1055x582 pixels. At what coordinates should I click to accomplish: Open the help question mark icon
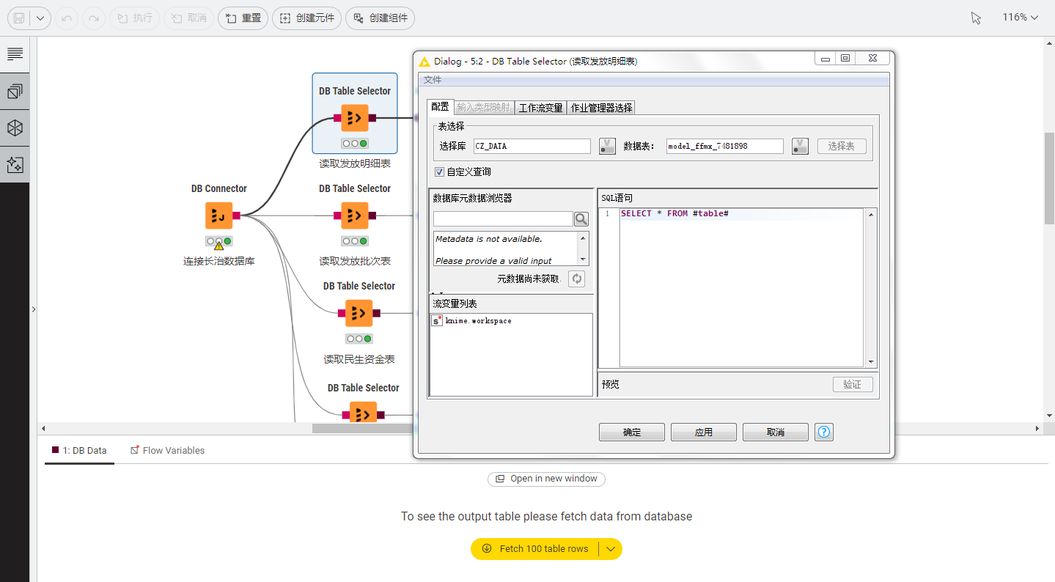pyautogui.click(x=824, y=432)
